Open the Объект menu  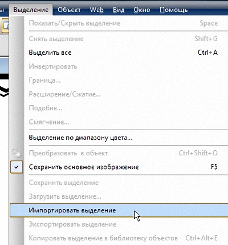[69, 10]
